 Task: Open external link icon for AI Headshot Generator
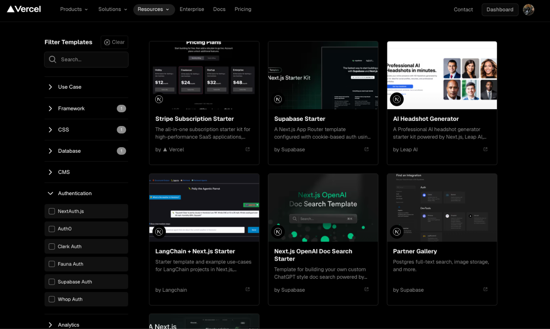[x=486, y=149]
